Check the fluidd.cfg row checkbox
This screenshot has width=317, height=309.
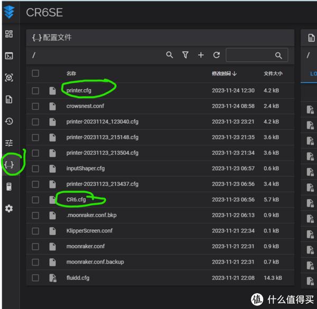pyautogui.click(x=35, y=278)
